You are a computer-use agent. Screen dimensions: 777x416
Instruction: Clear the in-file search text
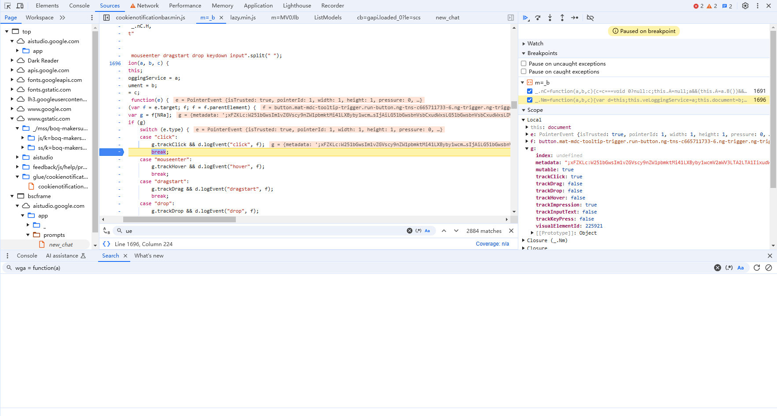coord(410,231)
